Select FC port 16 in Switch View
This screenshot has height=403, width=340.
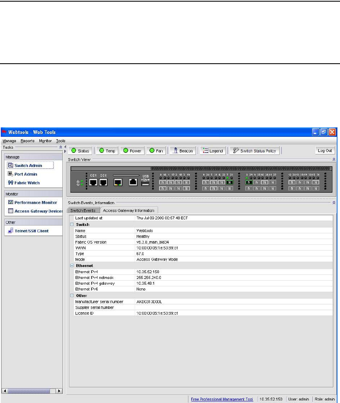[x=163, y=189]
